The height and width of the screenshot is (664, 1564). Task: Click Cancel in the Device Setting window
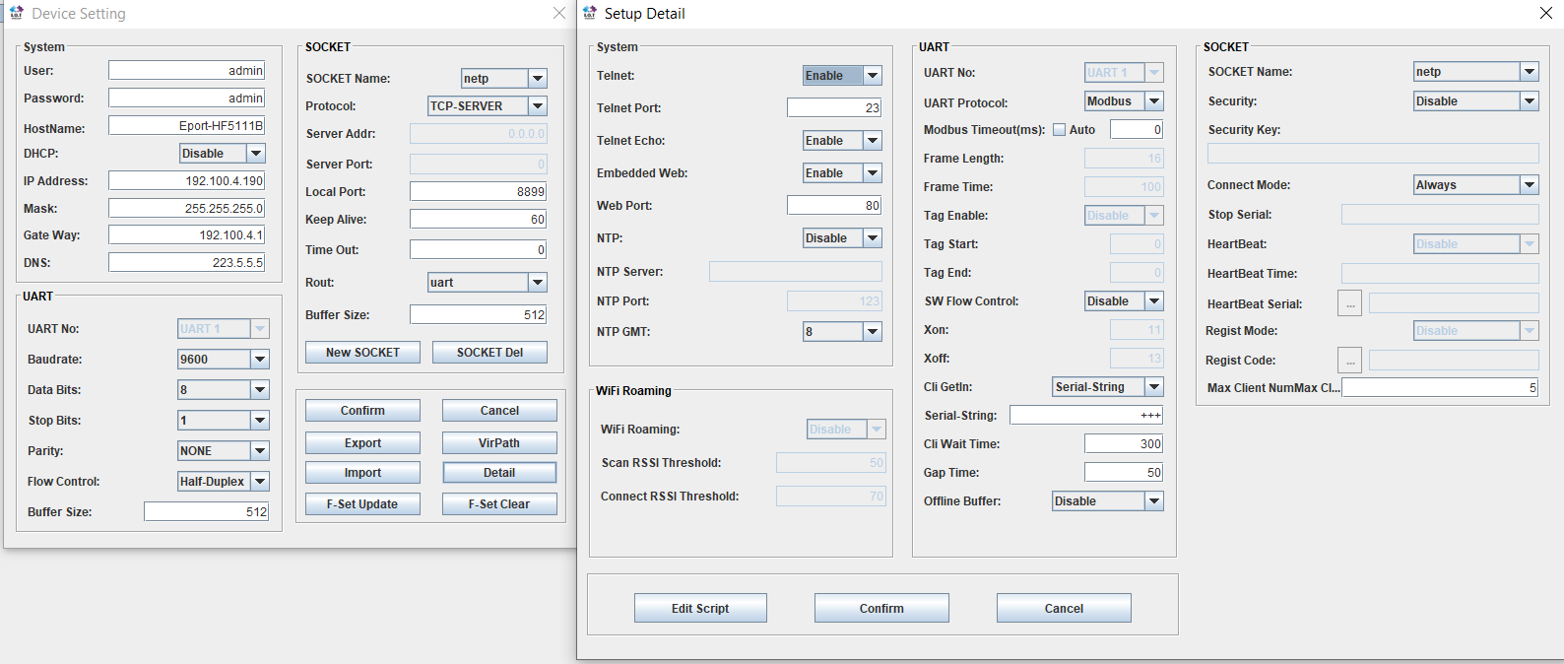499,411
